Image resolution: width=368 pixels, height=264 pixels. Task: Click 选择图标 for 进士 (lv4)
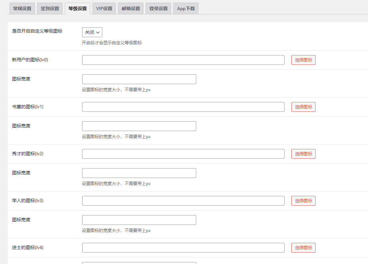click(x=303, y=248)
